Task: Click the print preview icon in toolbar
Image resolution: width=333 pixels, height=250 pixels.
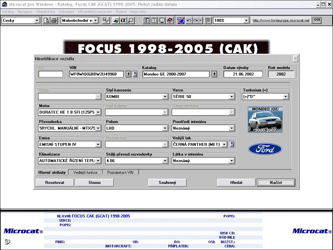Action: (x=47, y=21)
